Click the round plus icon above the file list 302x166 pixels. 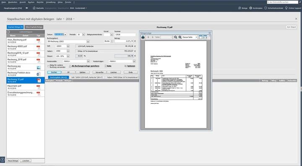click(8, 32)
